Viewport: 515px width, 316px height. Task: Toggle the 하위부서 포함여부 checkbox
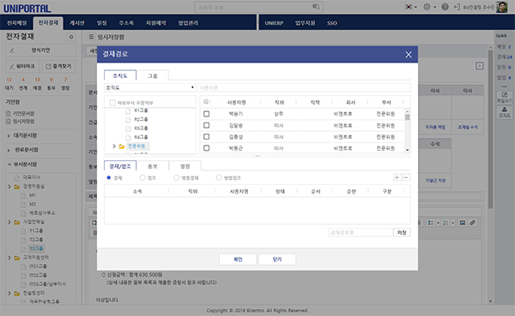click(112, 103)
